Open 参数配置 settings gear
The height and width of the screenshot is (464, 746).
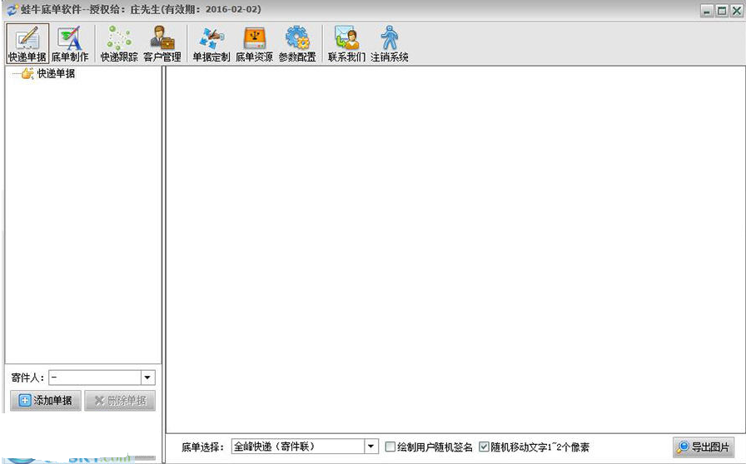[297, 43]
